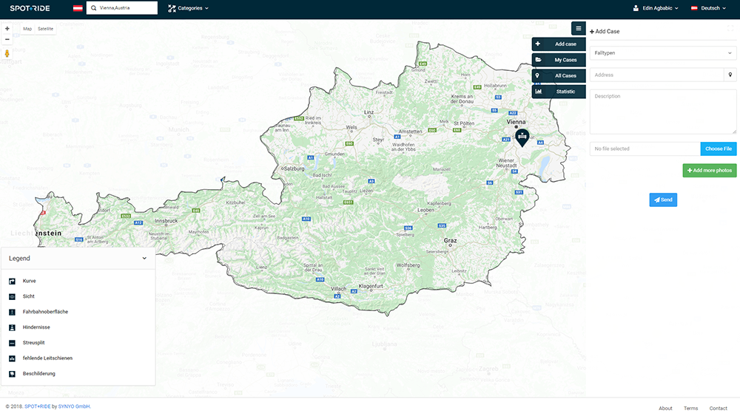Click the Choose File button
Viewport: 740px width, 416px height.
718,149
